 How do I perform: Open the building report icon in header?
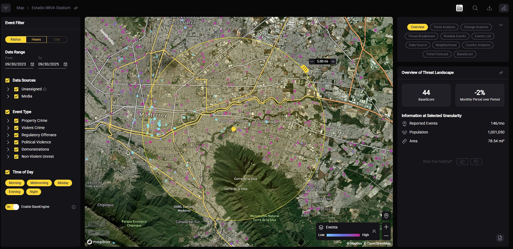pos(459,8)
